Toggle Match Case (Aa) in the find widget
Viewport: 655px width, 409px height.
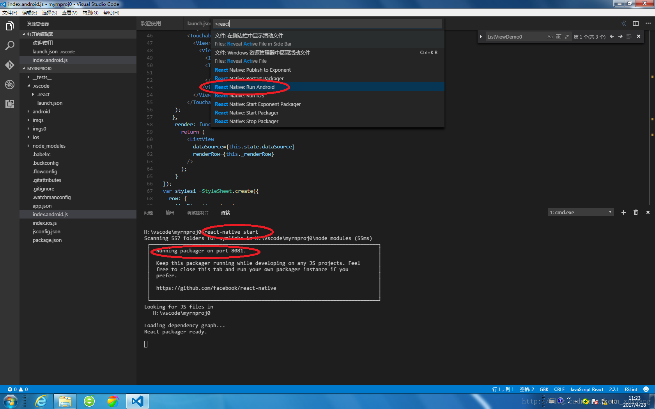pyautogui.click(x=550, y=37)
